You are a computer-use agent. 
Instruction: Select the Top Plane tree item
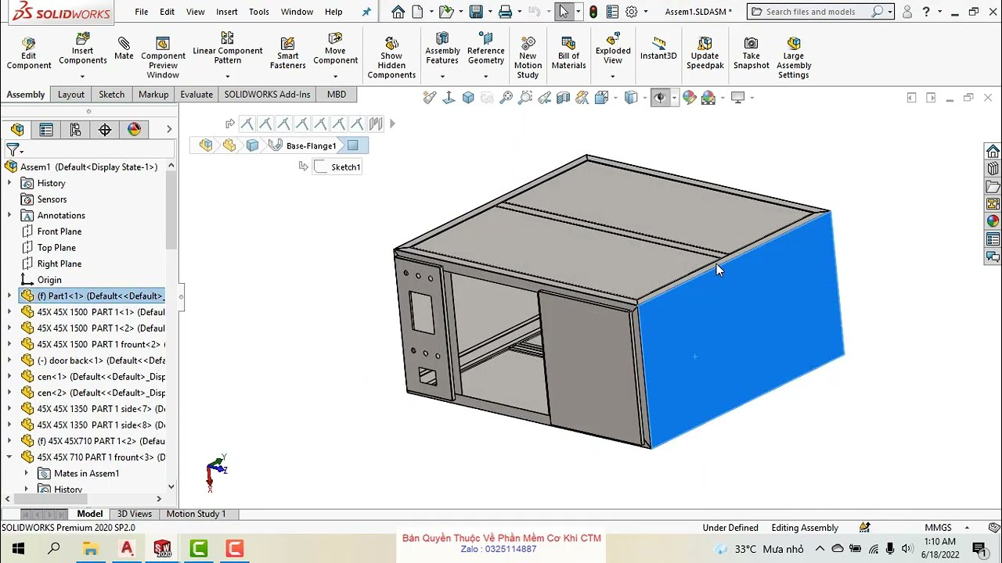tap(56, 248)
